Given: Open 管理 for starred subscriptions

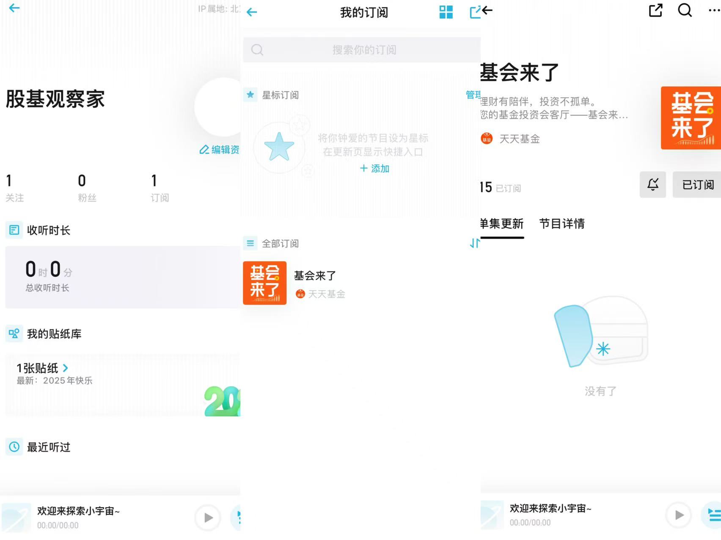Looking at the screenshot, I should click(473, 95).
